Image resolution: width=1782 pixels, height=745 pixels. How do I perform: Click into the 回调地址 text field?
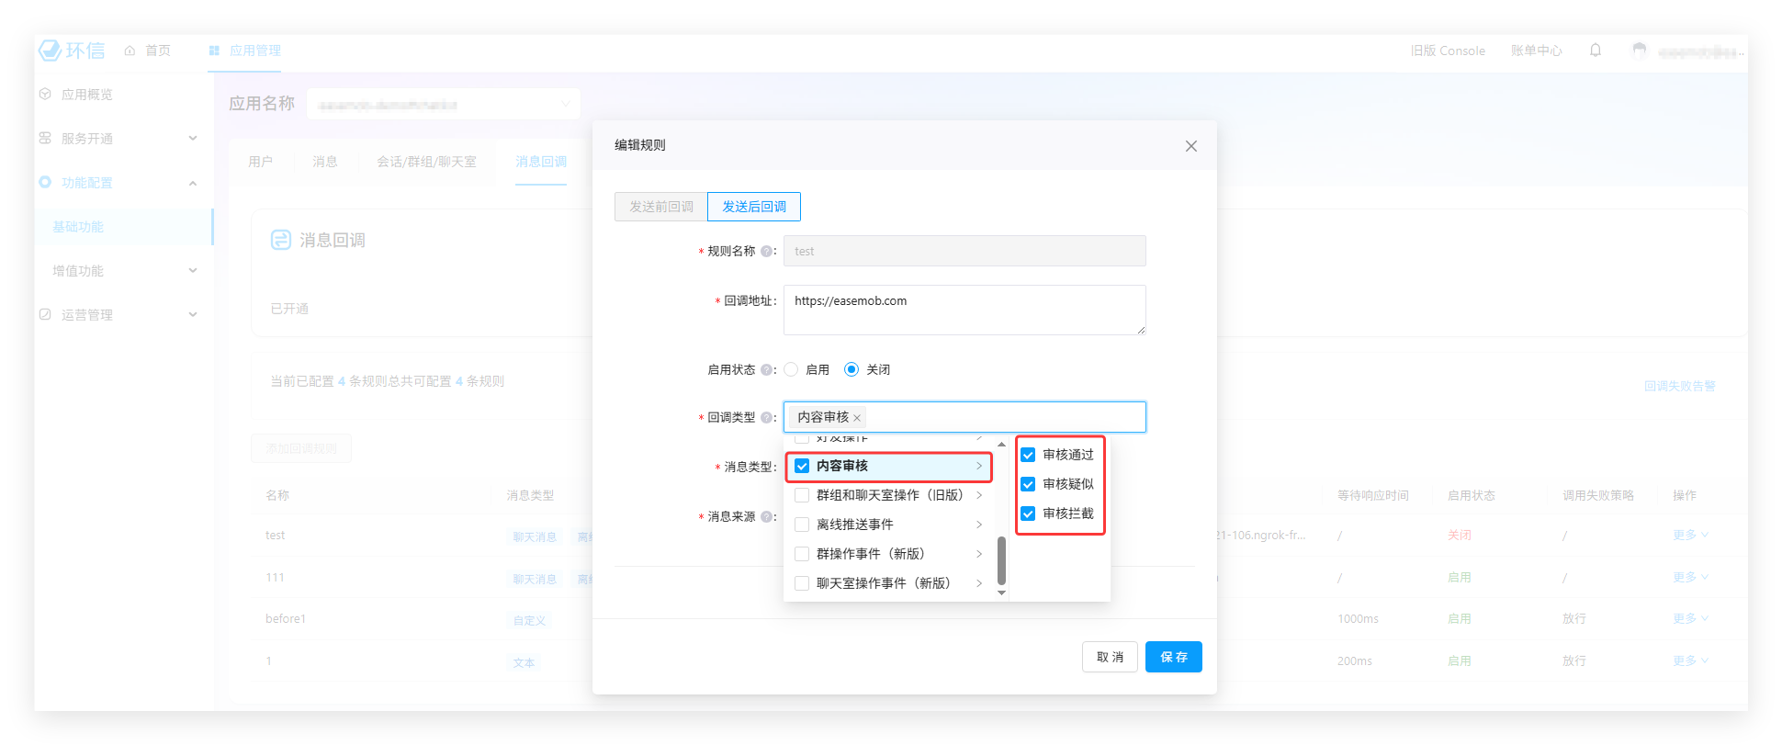pyautogui.click(x=964, y=310)
